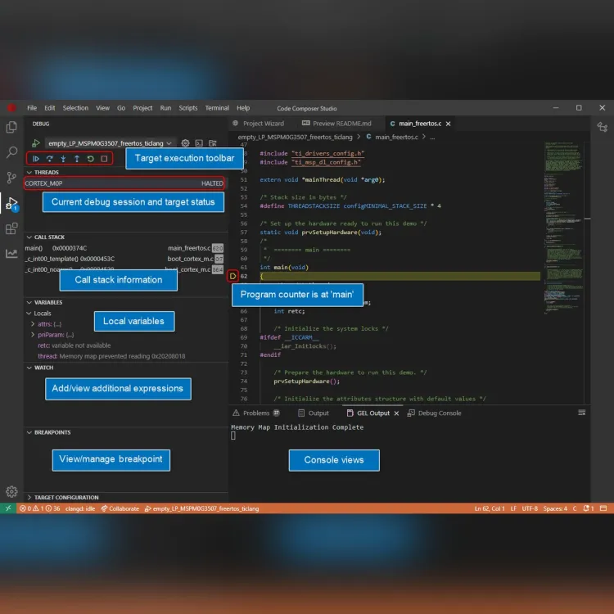Viewport: 614px width, 614px height.
Task: Expand the TARGET CONFIGURATION section
Action: click(29, 497)
